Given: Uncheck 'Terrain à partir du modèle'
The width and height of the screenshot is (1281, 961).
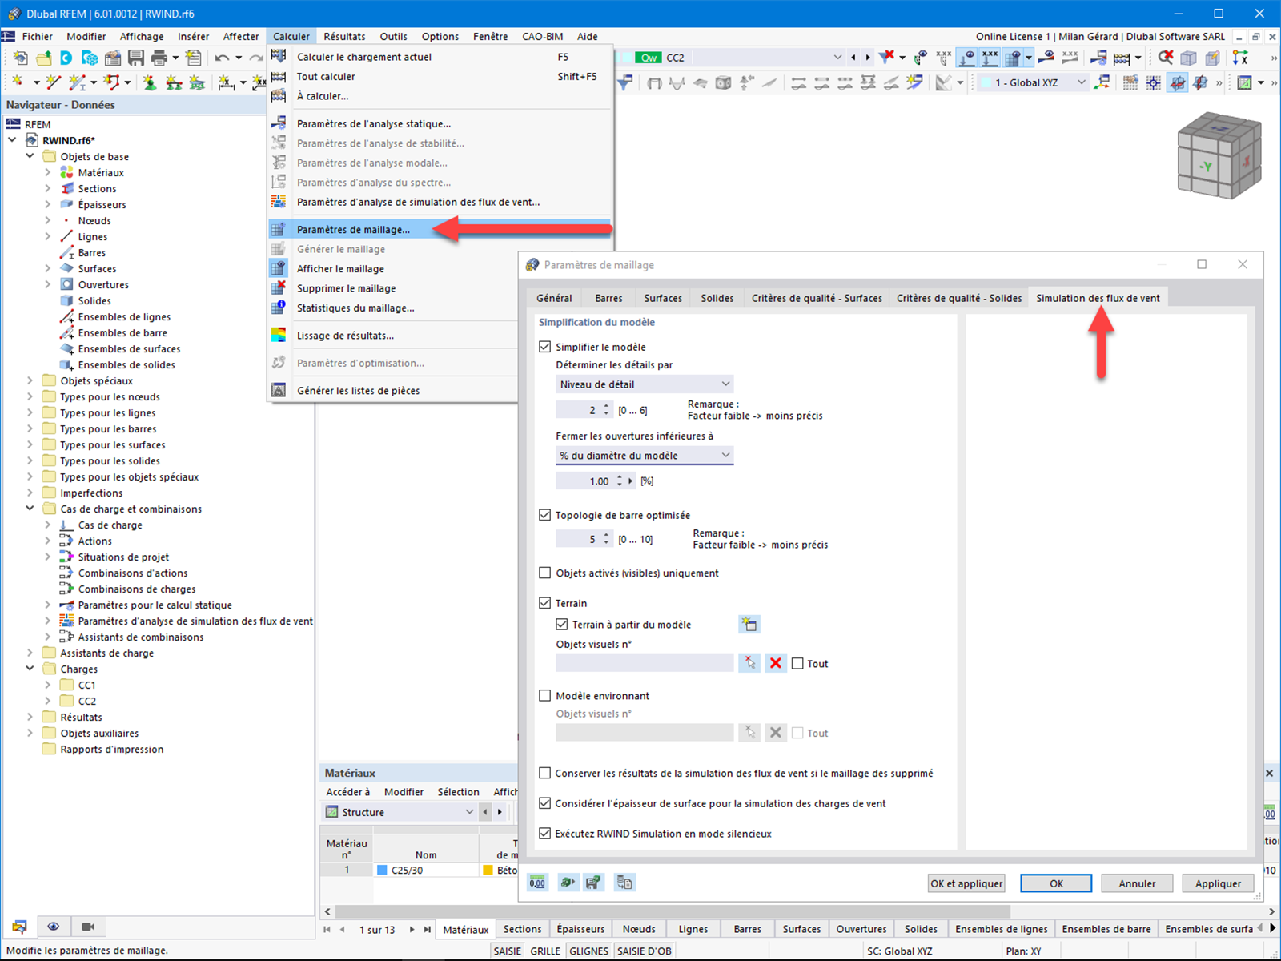Looking at the screenshot, I should (561, 624).
